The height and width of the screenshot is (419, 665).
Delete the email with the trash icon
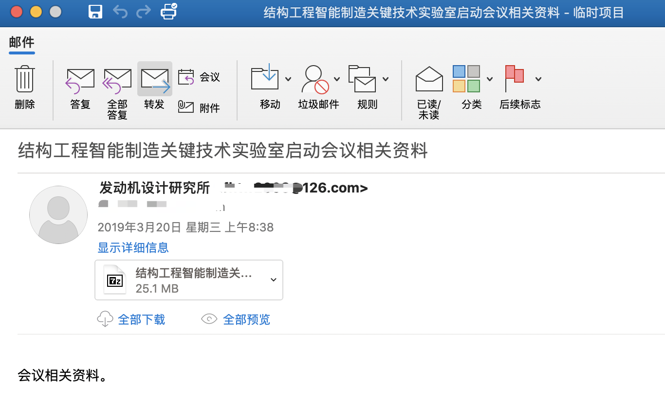pos(25,88)
